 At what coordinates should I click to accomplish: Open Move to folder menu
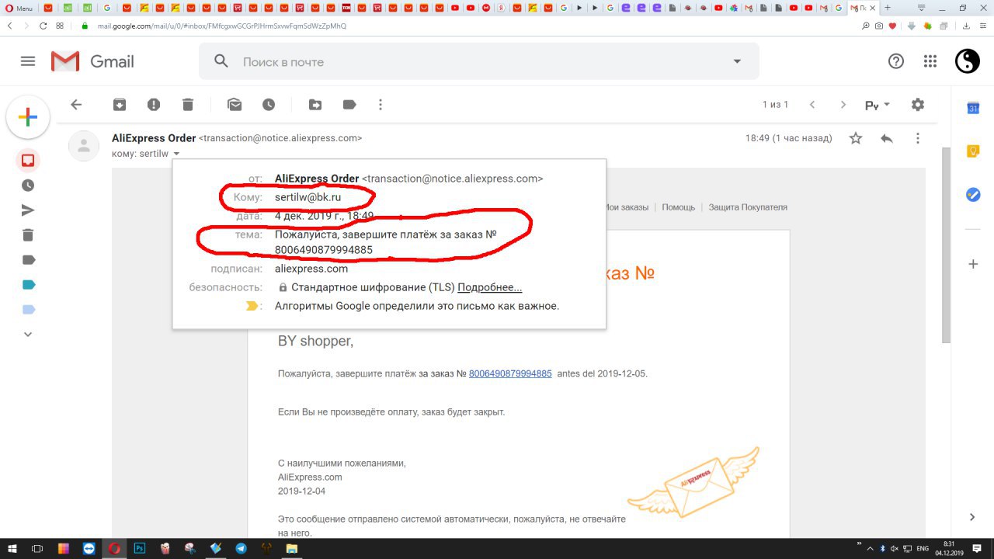click(315, 105)
